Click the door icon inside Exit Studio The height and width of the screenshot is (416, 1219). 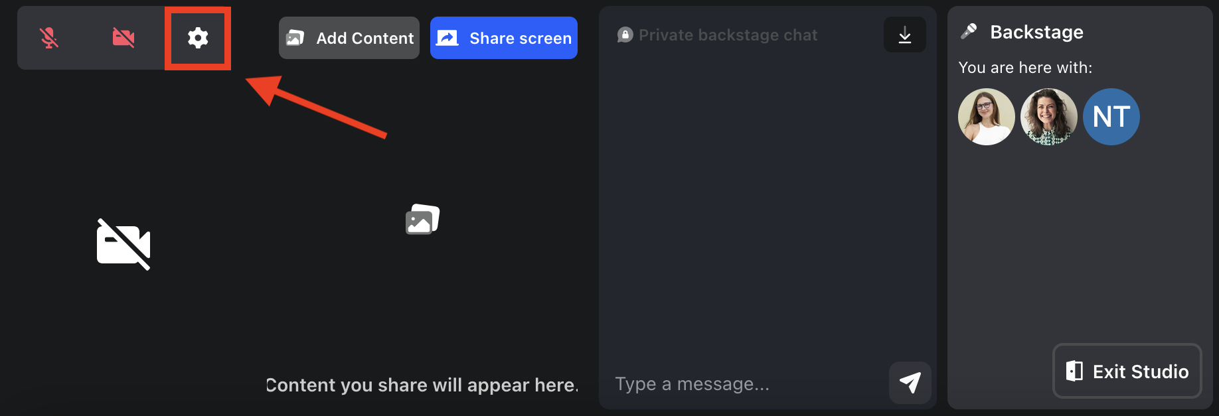point(1074,371)
